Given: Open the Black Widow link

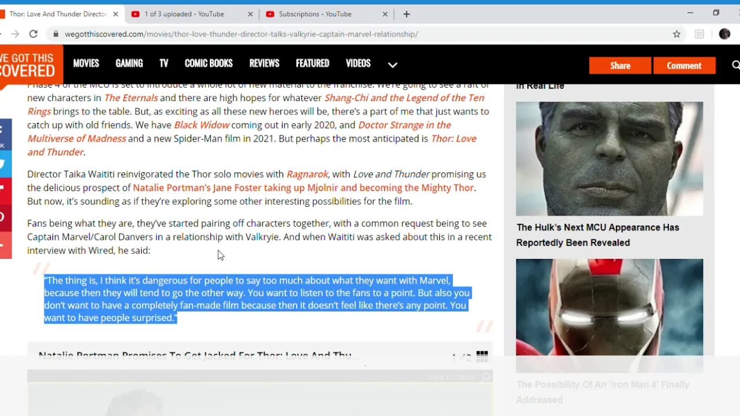Looking at the screenshot, I should (x=201, y=125).
